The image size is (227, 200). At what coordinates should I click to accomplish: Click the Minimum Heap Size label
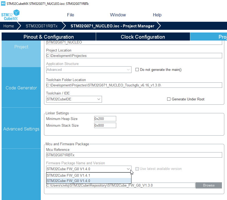tap(62, 119)
